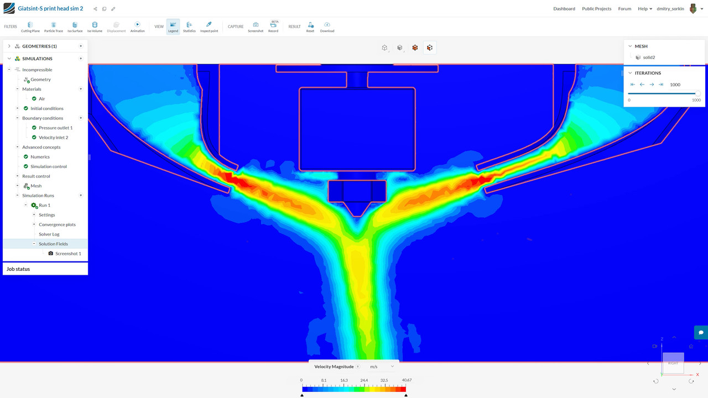Activate the Inspect point tool
Viewport: 708px width, 398px height.
coord(209,27)
